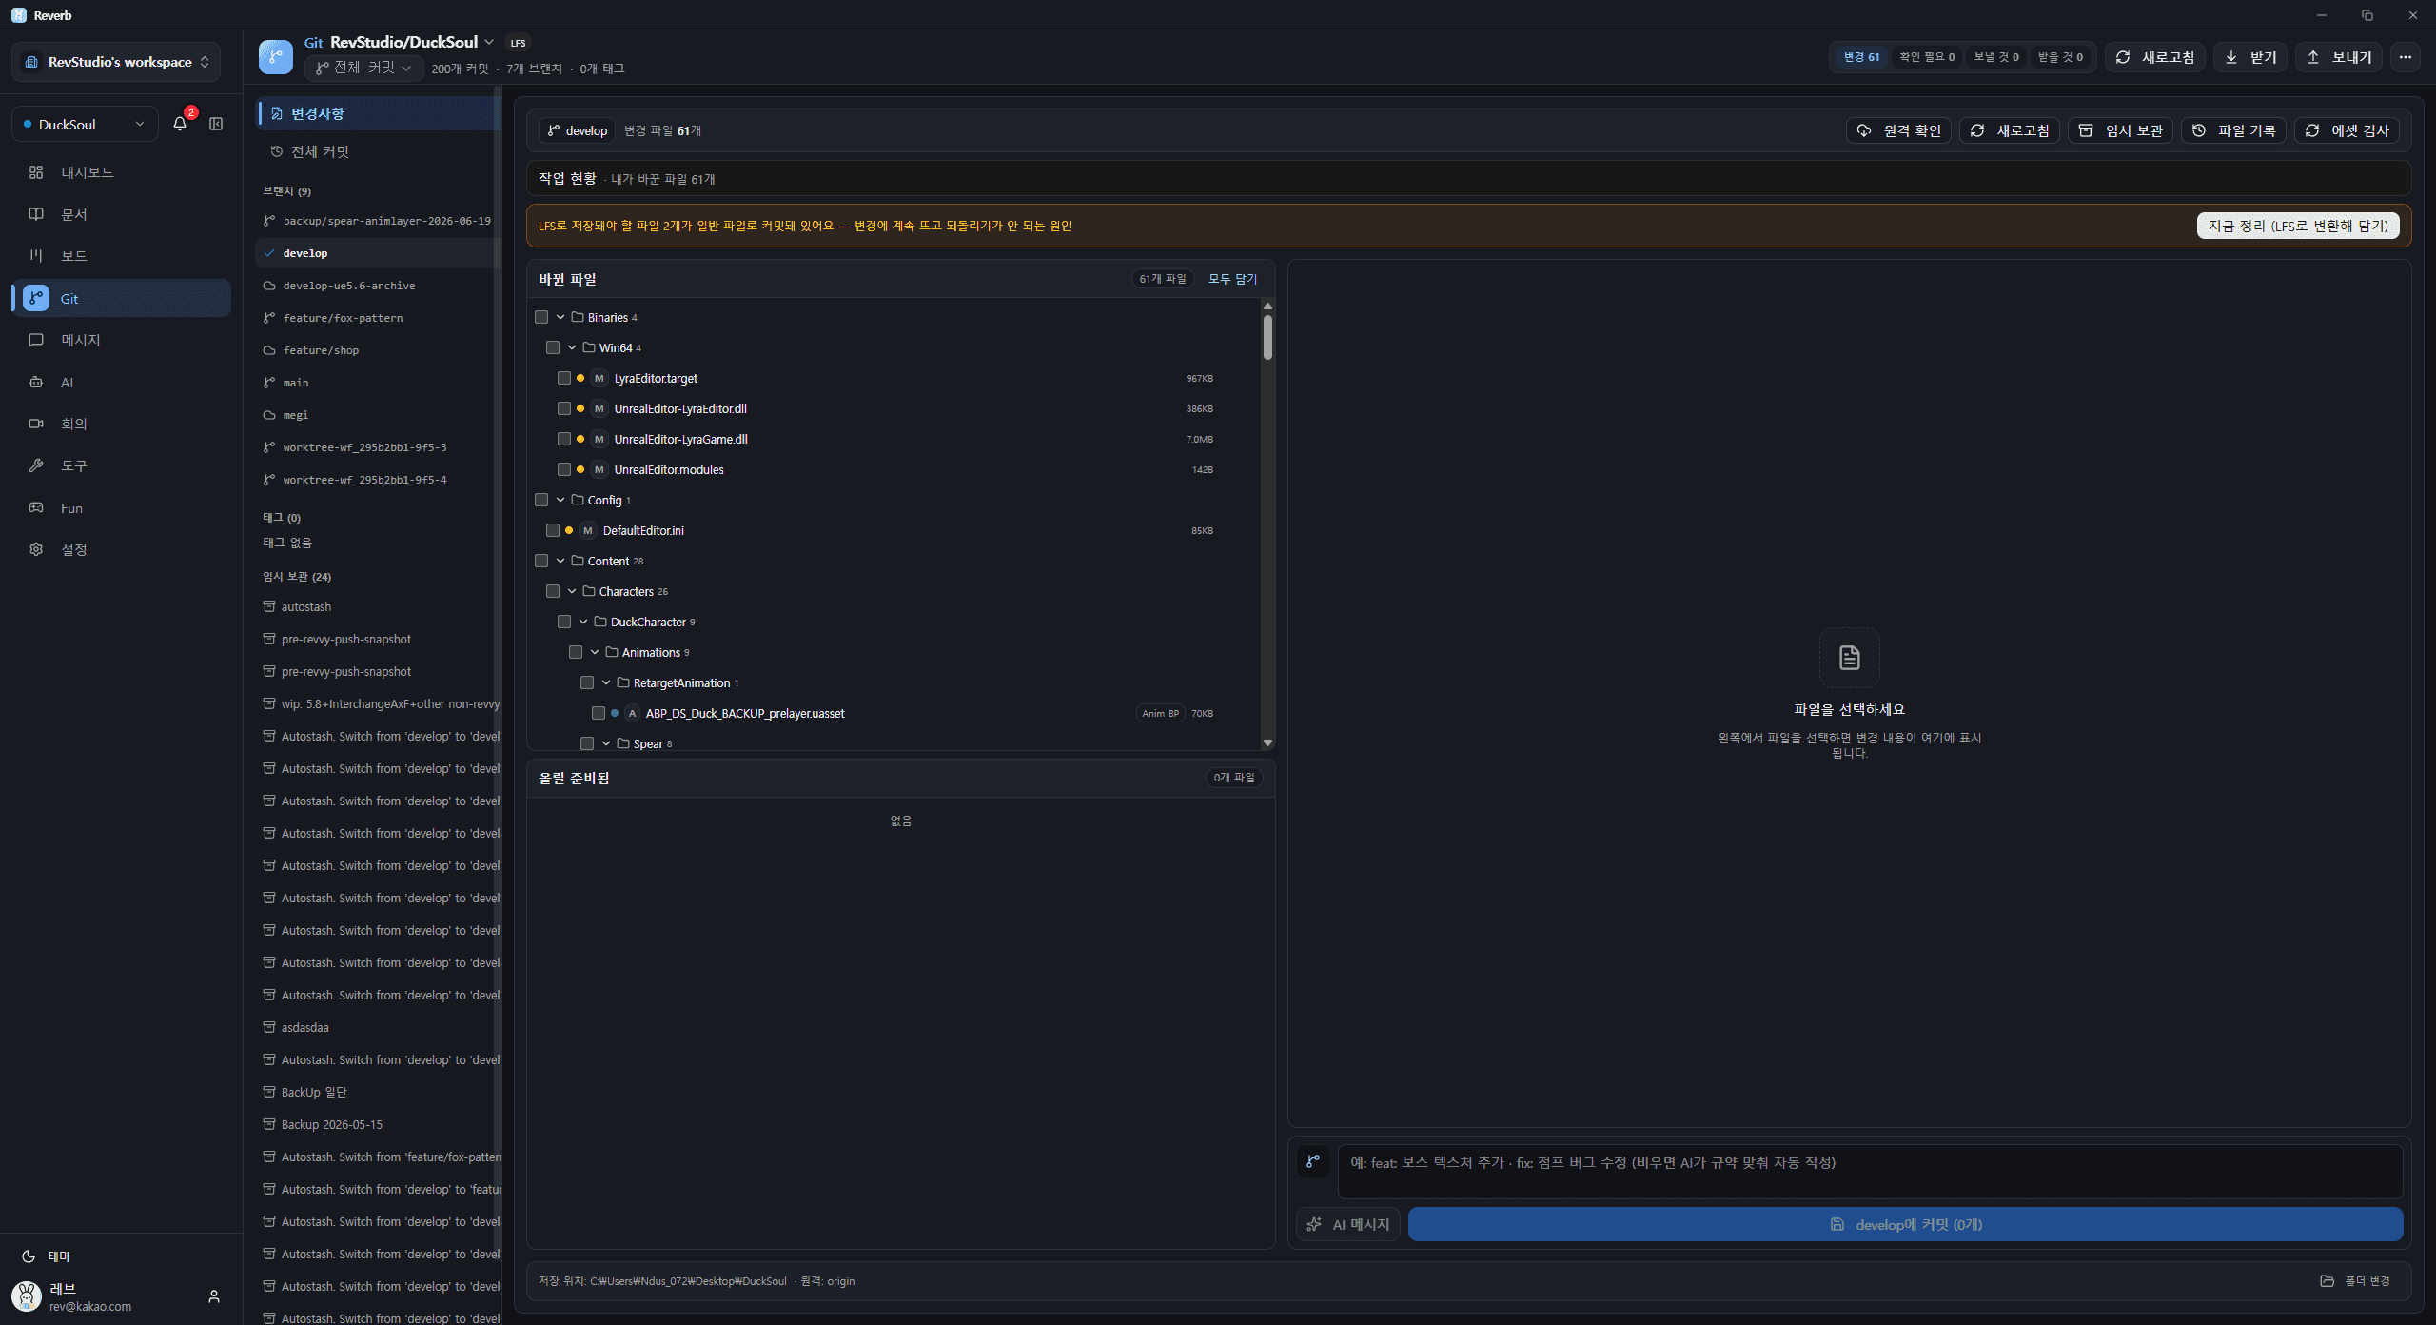Click the 모두 담기 link
This screenshot has width=2436, height=1325.
1232,279
